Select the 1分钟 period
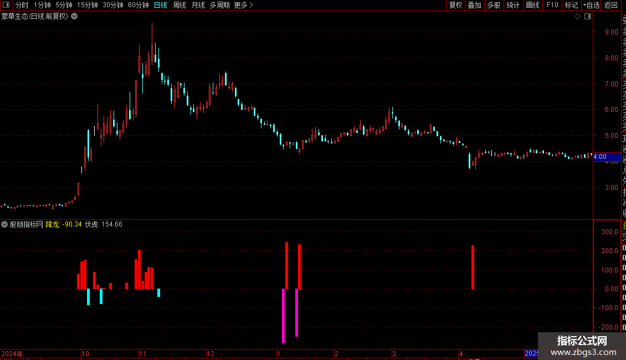The image size is (626, 360). pos(42,5)
